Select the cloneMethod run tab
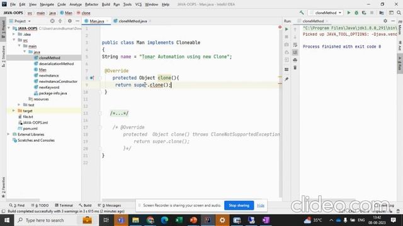The width and height of the screenshot is (403, 226). point(312,21)
